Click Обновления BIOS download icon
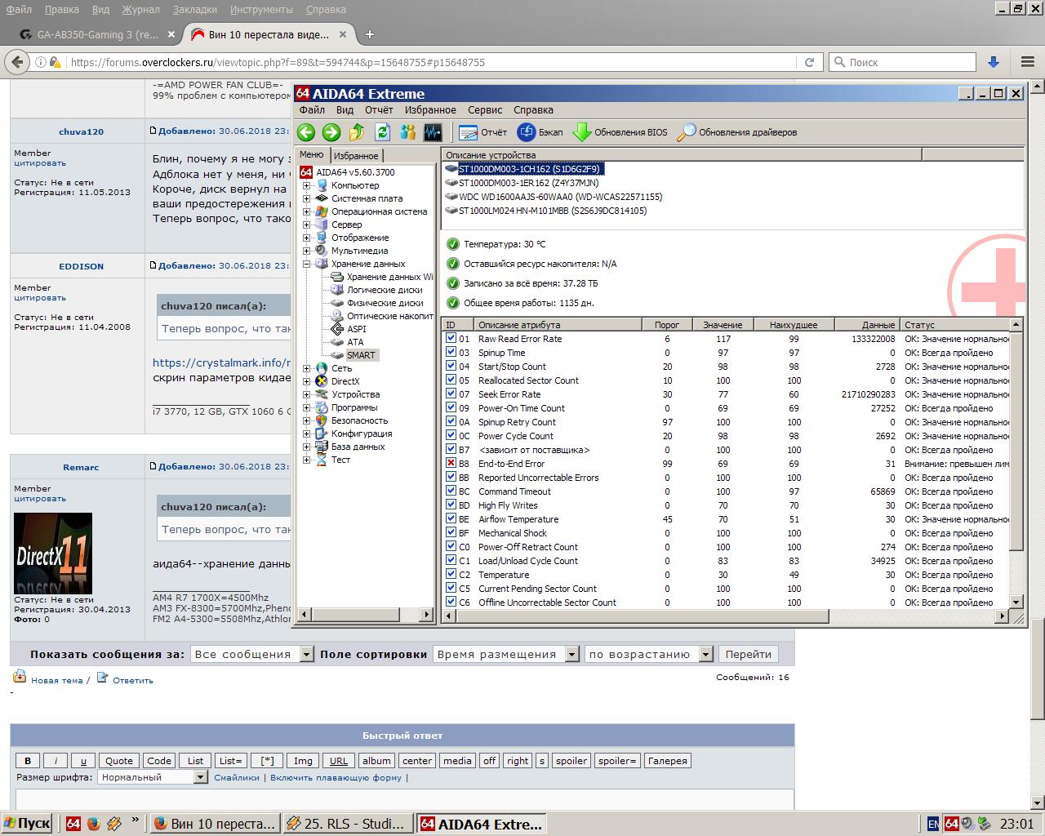1045x836 pixels. point(620,132)
